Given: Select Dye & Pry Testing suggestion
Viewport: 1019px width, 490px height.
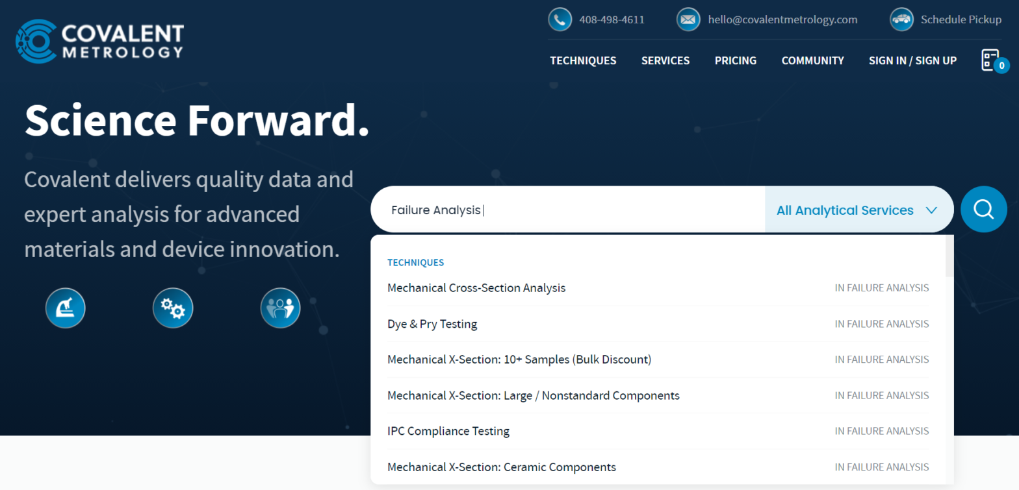Looking at the screenshot, I should (x=658, y=324).
